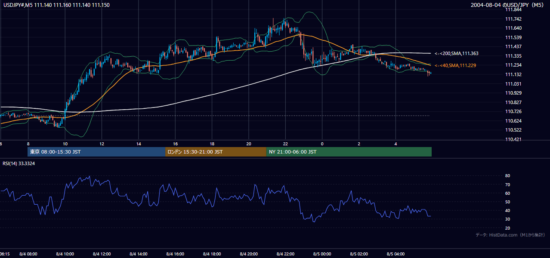Image resolution: width=550 pixels, height=258 pixels.
Task: Click RSI scale value 30
Action: click(508, 219)
